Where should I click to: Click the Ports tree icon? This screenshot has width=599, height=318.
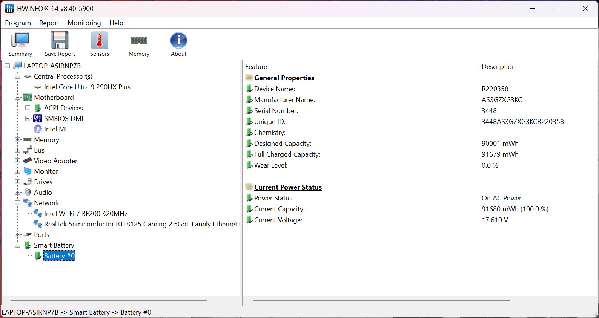[28, 235]
